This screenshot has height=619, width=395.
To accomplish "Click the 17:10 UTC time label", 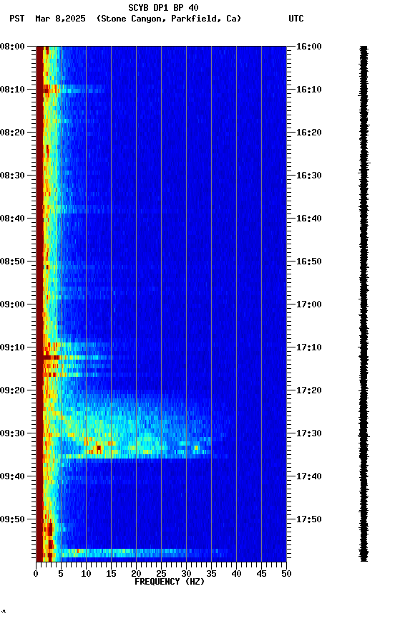I will [x=309, y=347].
